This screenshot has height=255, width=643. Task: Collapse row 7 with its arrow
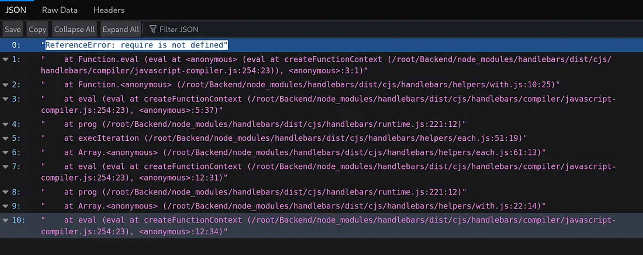click(x=6, y=166)
